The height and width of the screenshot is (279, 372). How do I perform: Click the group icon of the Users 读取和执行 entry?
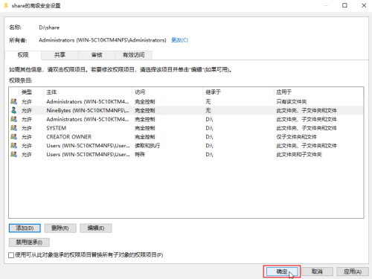click(x=14, y=146)
